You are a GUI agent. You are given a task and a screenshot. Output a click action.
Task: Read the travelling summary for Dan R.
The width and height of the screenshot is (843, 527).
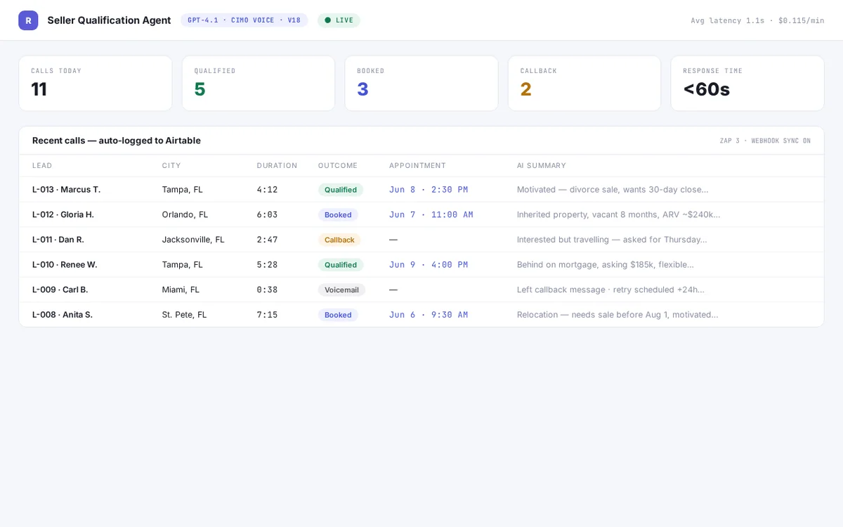coord(612,240)
